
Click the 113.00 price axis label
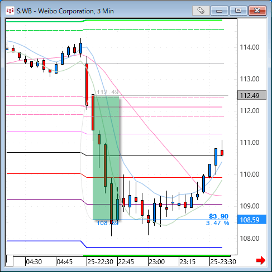250,79
